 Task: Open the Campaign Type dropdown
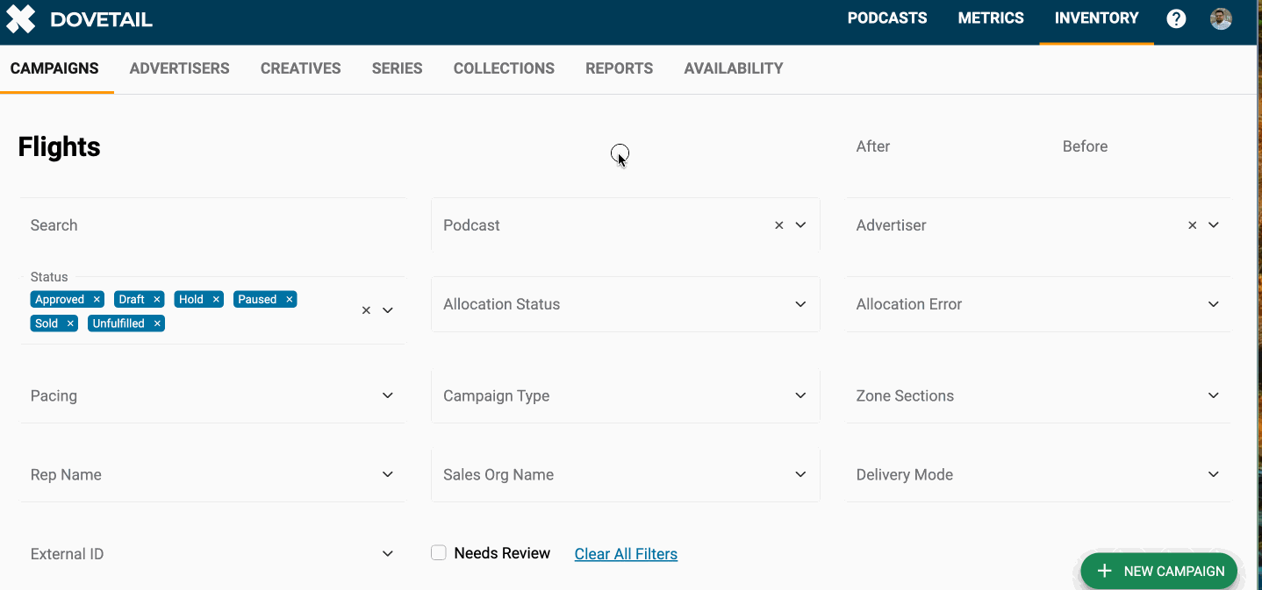point(626,396)
